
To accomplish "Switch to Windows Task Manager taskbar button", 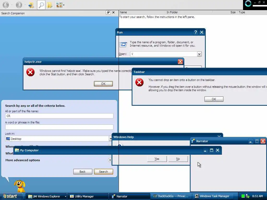I will coord(213,196).
